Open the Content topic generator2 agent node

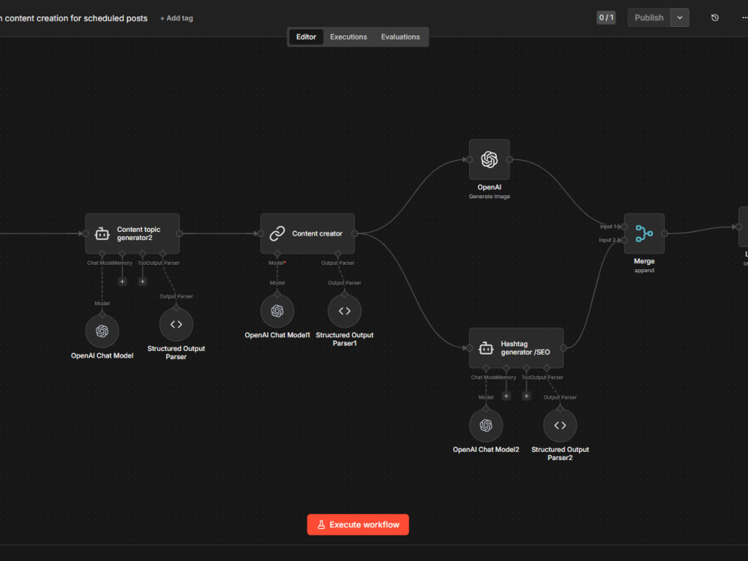(132, 233)
